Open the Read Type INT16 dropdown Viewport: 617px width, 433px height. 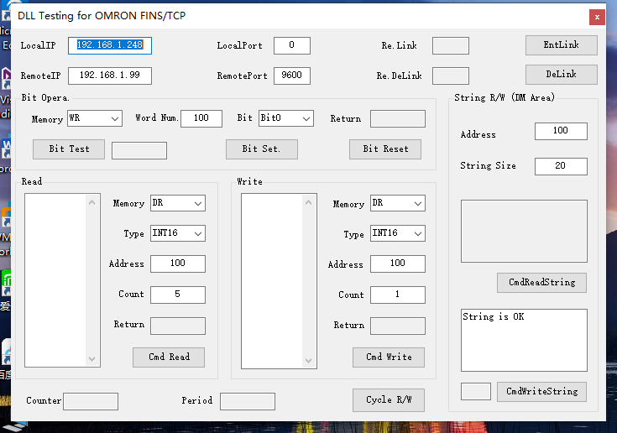[178, 233]
